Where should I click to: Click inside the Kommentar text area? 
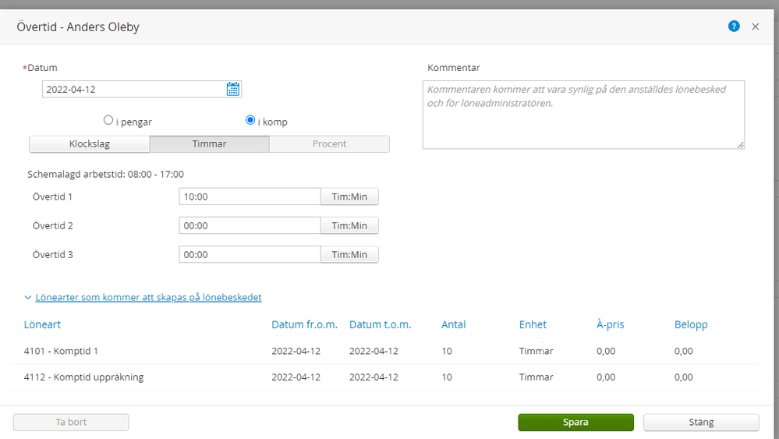click(583, 115)
